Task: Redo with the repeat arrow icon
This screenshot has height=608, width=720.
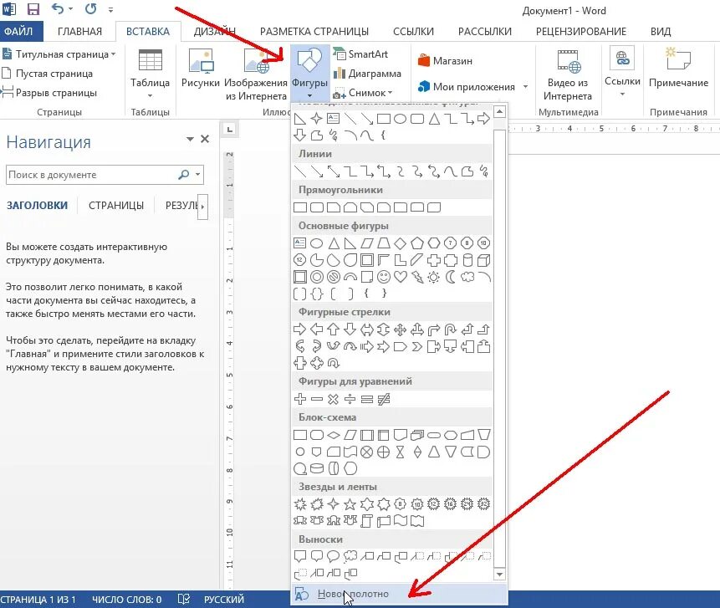Action: pos(91,8)
